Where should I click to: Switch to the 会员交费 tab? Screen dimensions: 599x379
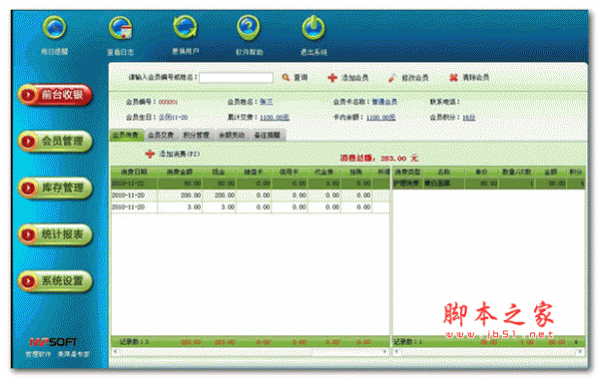[161, 135]
